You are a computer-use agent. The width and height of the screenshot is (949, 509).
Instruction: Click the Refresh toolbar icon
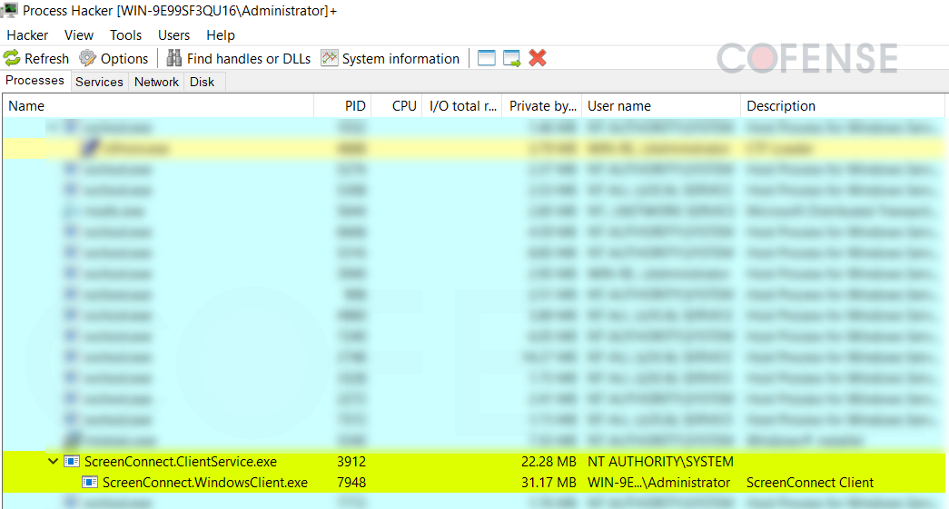coord(12,58)
